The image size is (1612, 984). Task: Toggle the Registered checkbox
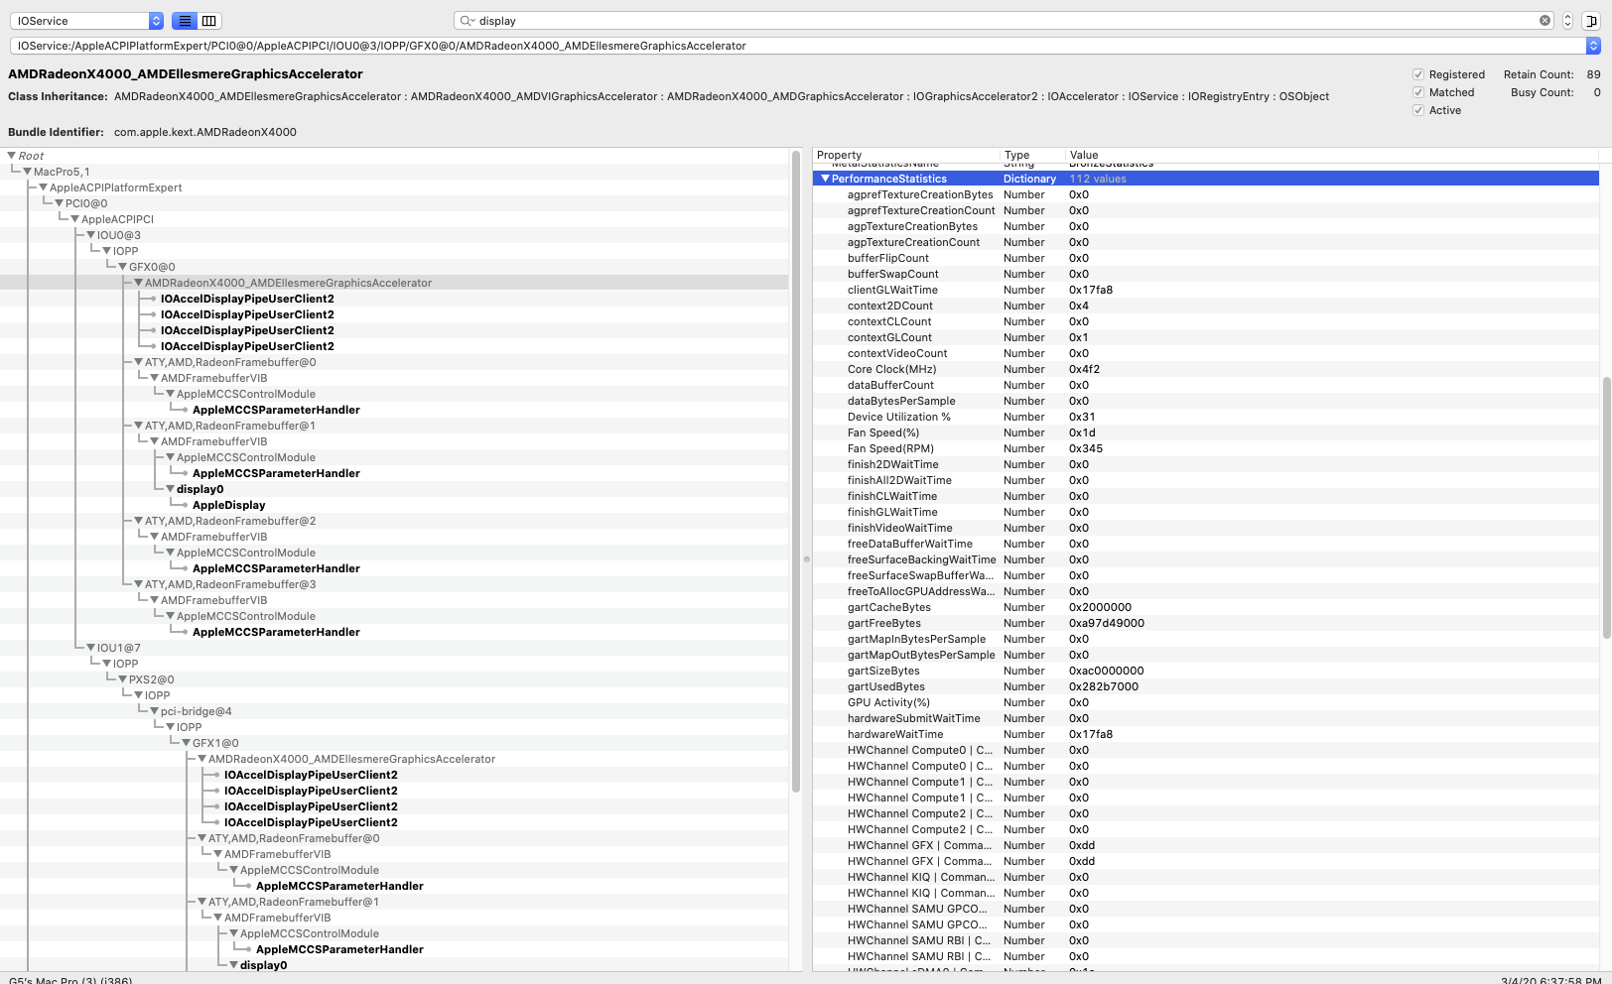point(1418,74)
